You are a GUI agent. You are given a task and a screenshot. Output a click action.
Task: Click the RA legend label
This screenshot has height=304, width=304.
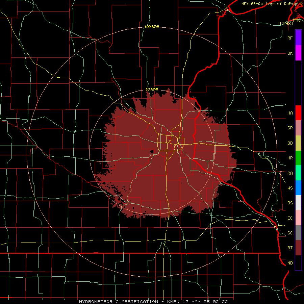[x=290, y=173]
